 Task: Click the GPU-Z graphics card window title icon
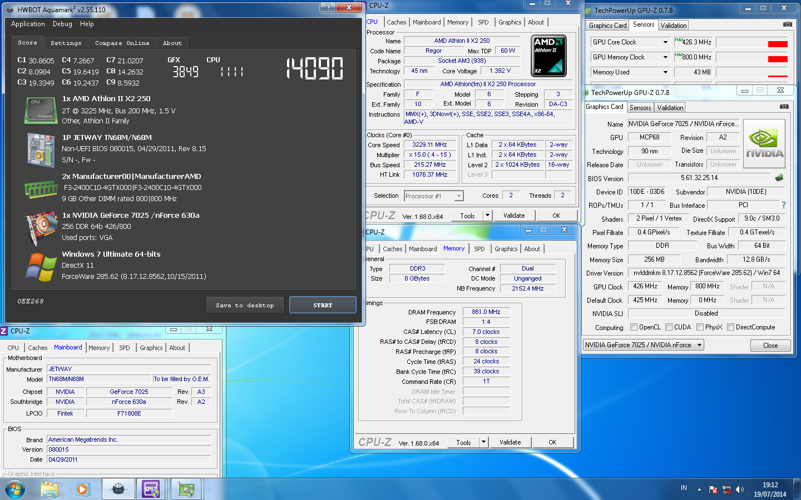[586, 93]
